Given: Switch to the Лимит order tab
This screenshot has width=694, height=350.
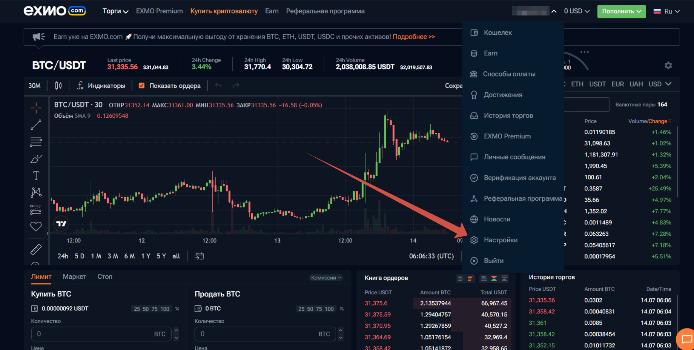Looking at the screenshot, I should click(41, 276).
